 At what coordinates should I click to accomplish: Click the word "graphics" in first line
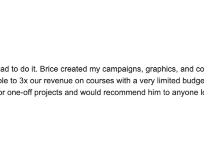coord(162,70)
